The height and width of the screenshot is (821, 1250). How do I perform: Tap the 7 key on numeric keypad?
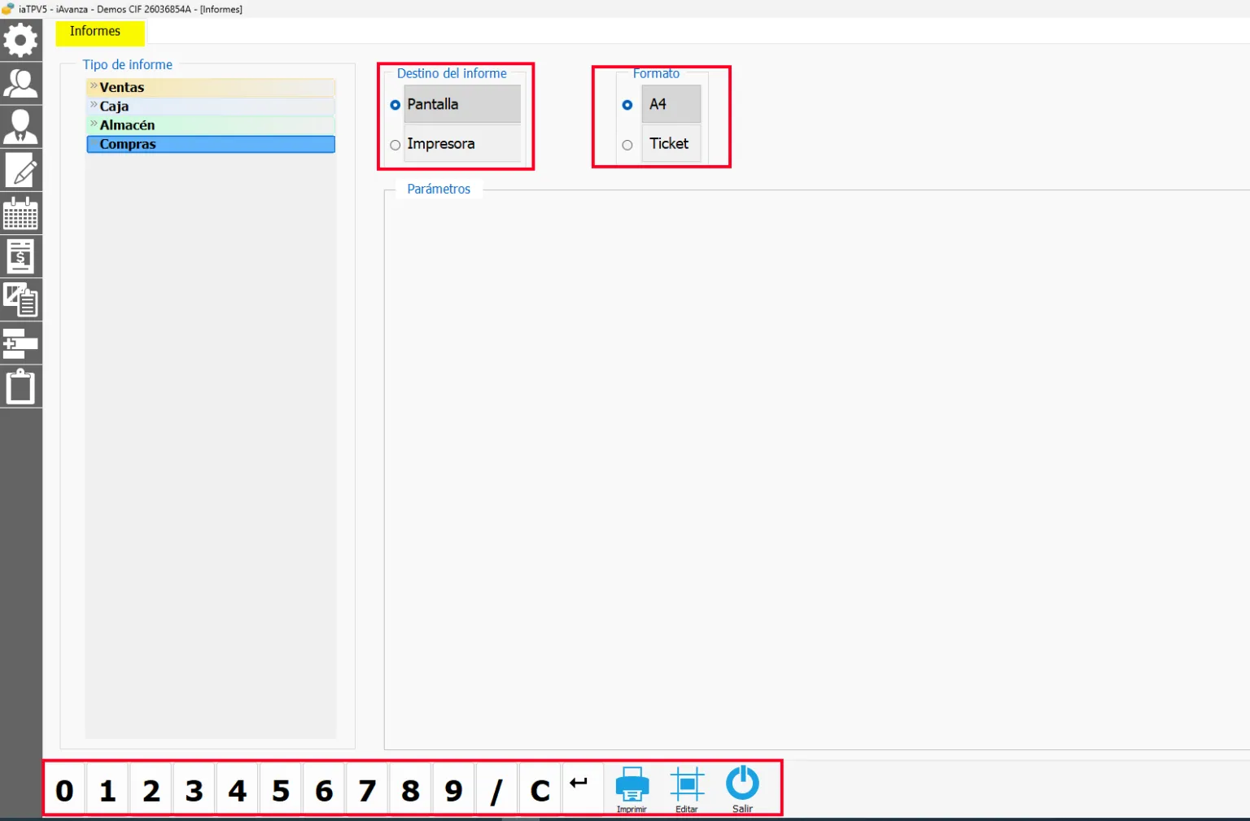pos(367,789)
